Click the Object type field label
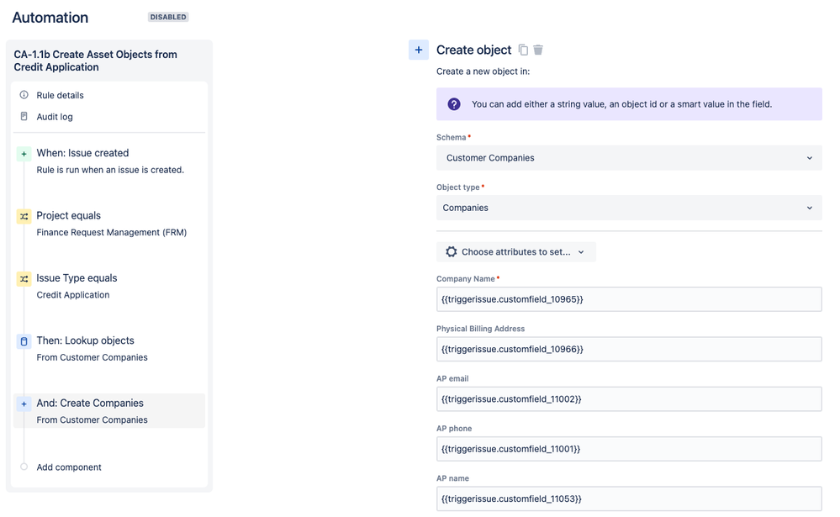Image resolution: width=840 pixels, height=517 pixels. (x=458, y=187)
